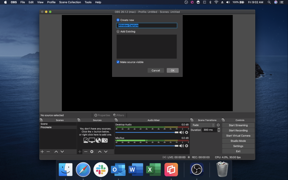The image size is (288, 180).
Task: Cancel the new source dialog
Action: tap(156, 70)
